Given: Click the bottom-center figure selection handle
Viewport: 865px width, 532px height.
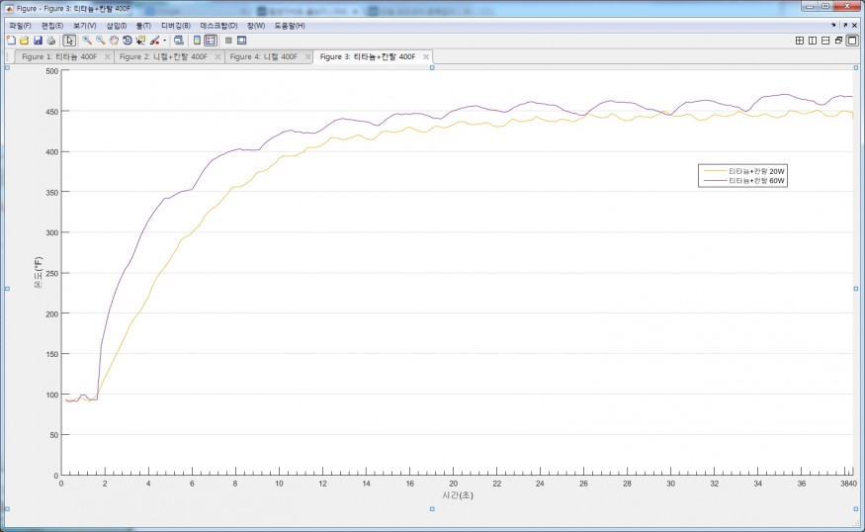Looking at the screenshot, I should [x=432, y=509].
